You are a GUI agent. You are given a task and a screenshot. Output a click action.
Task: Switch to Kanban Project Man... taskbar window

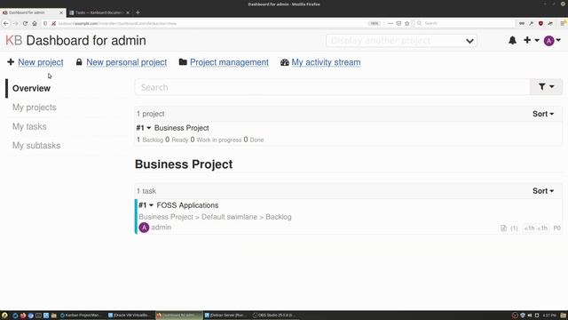(82, 316)
